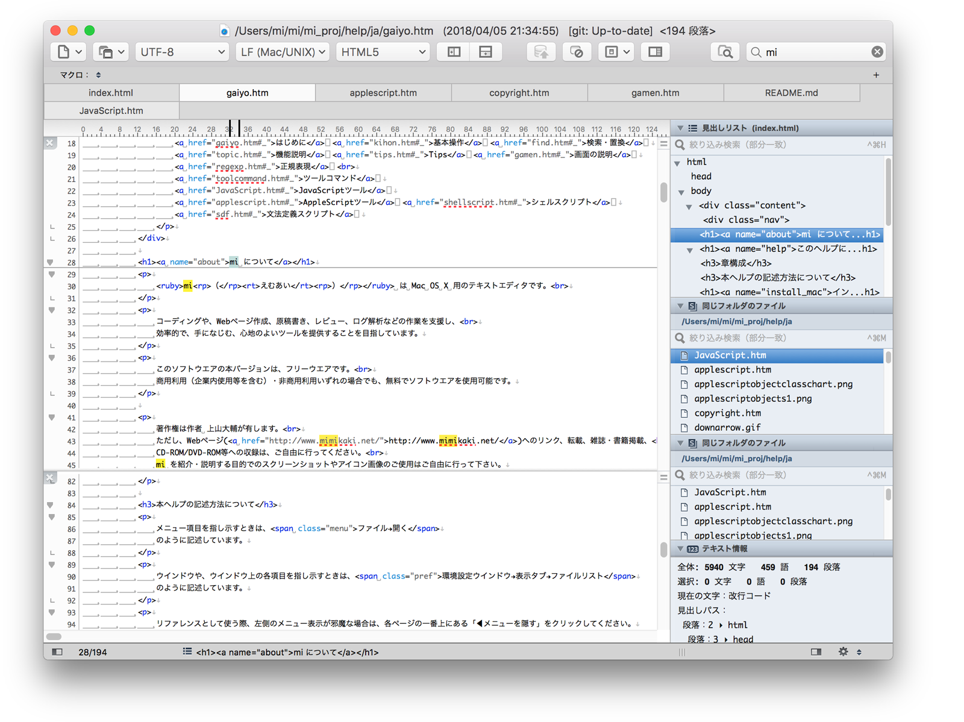This screenshot has height=722, width=964.
Task: Click the editor horizontal scrollbar thumb
Action: (54, 636)
